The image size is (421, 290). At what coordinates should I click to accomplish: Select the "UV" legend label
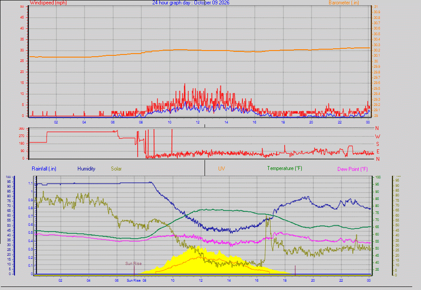click(x=222, y=169)
